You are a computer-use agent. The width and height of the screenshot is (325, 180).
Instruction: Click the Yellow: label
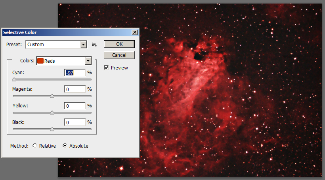20,106
